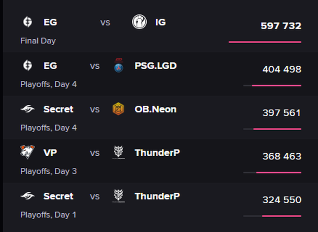Click the pink viewer bar under 324 550
The height and width of the screenshot is (232, 318).
coord(282,216)
